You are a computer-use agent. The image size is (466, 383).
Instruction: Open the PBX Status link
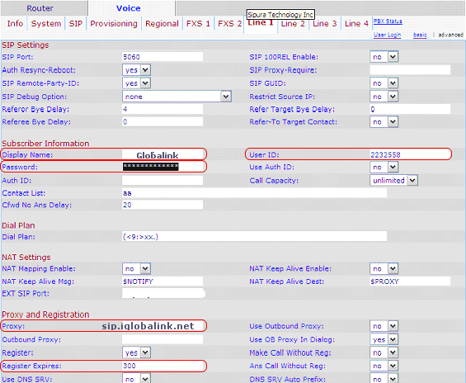tap(388, 21)
